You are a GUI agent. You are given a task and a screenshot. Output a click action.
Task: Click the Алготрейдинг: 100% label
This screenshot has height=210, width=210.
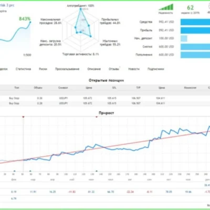[81, 6]
